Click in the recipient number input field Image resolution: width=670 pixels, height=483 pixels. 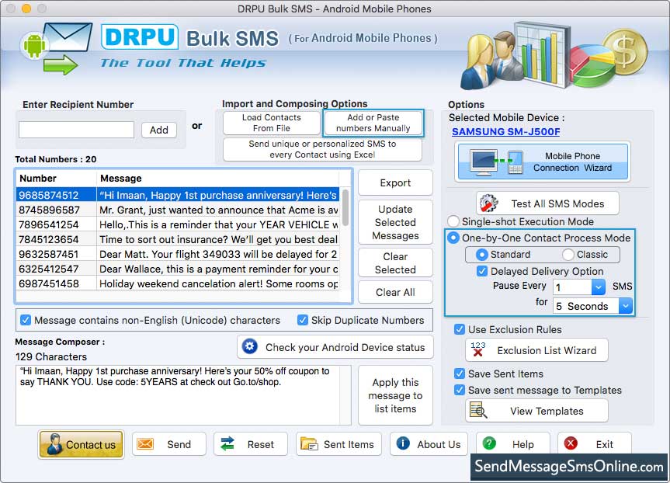(77, 130)
